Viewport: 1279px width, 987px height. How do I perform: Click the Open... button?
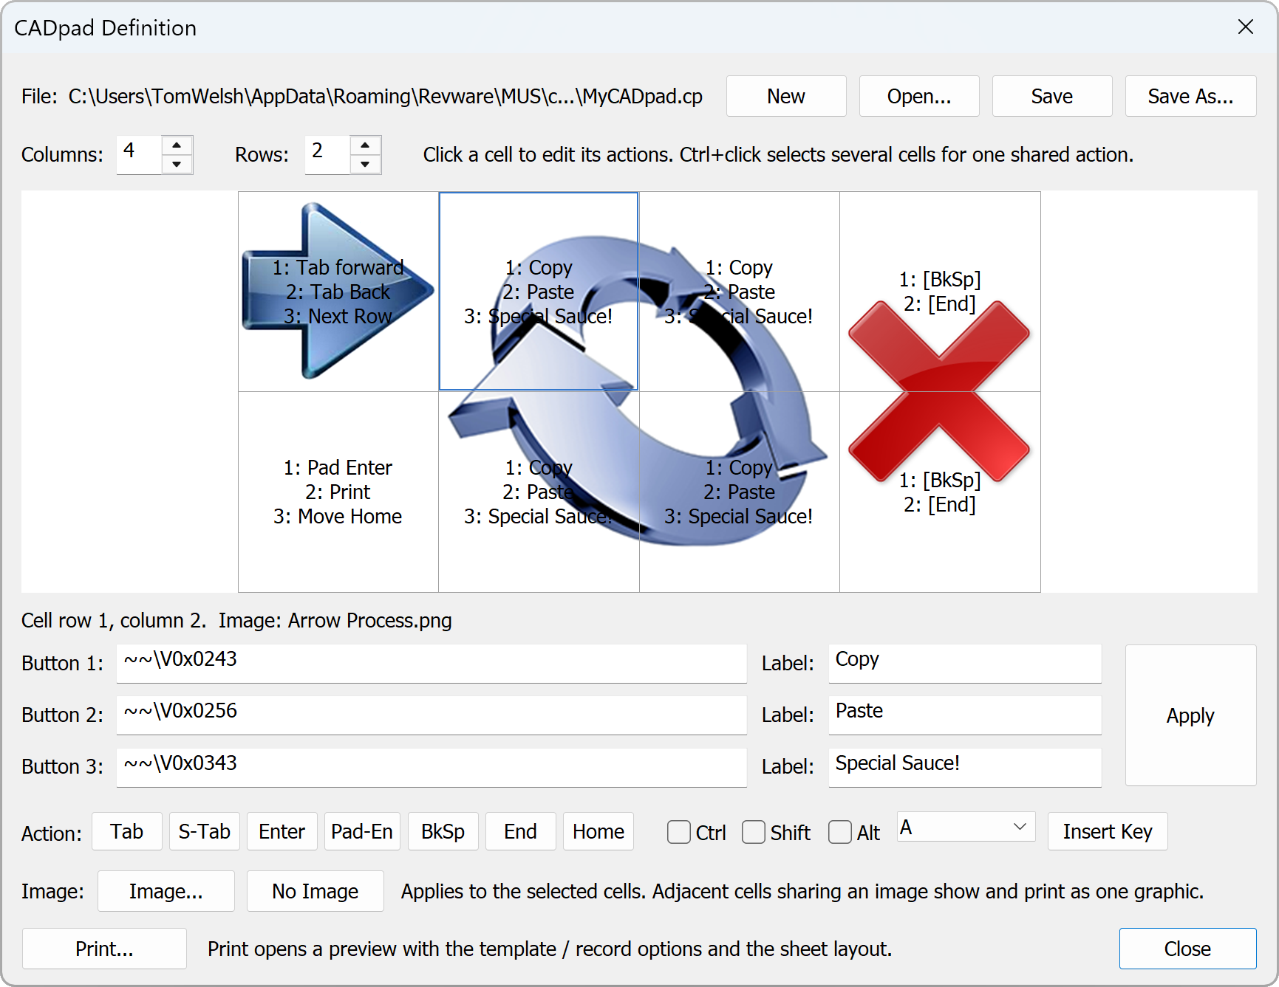tap(919, 96)
